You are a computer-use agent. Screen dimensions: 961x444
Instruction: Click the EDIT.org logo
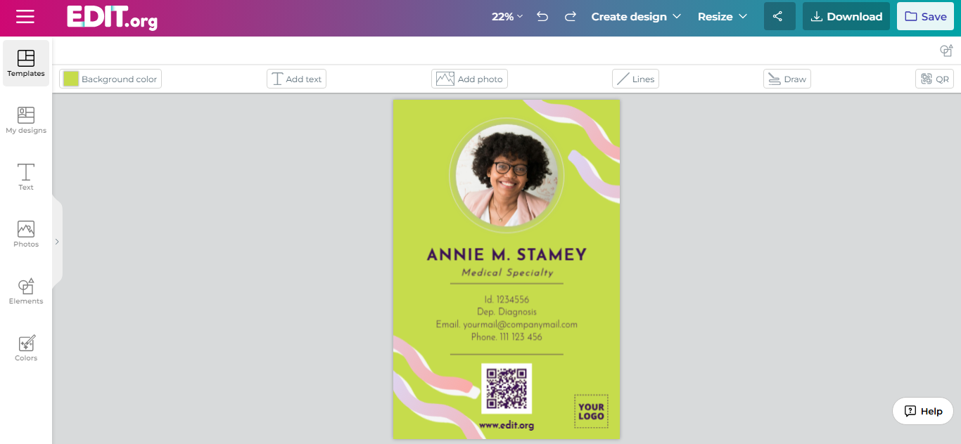(112, 18)
